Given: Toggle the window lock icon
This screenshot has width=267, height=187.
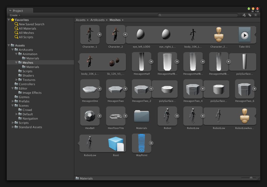Looking at the screenshot, I should tap(253, 11).
